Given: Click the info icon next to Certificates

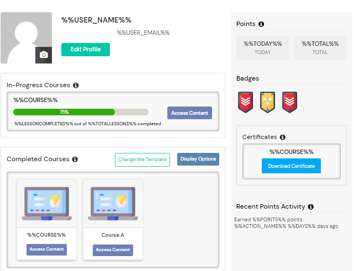Looking at the screenshot, I should tap(283, 137).
